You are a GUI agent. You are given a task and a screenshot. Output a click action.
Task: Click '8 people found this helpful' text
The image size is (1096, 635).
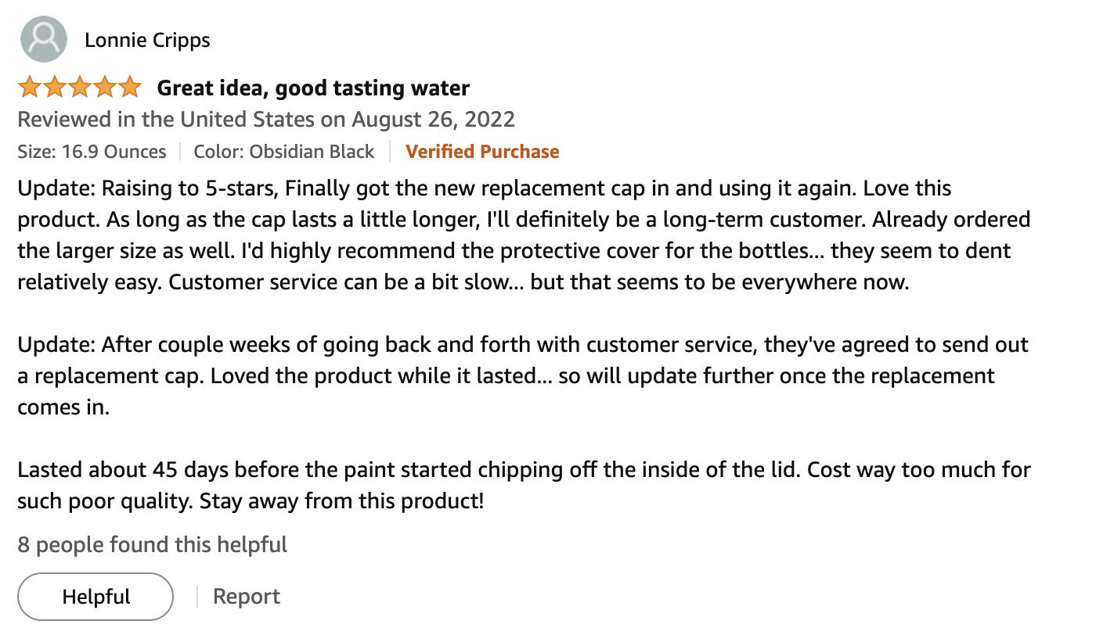point(153,544)
